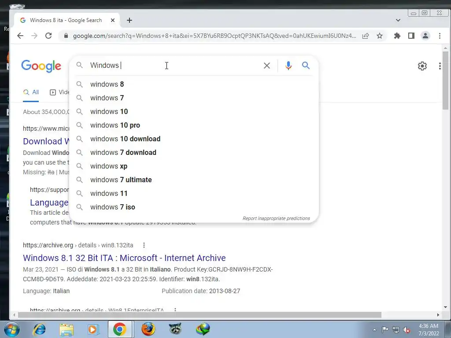The height and width of the screenshot is (338, 451).
Task: Open the network tray icon
Action: click(x=396, y=330)
